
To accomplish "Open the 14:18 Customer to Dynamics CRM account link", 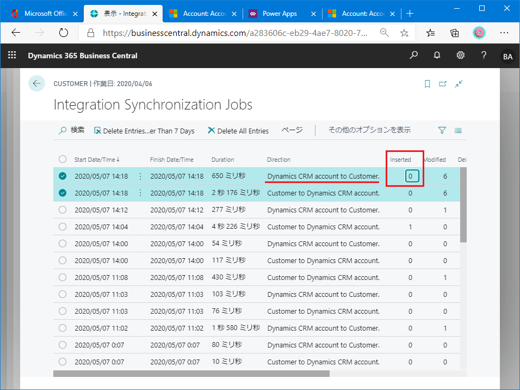I will (323, 193).
